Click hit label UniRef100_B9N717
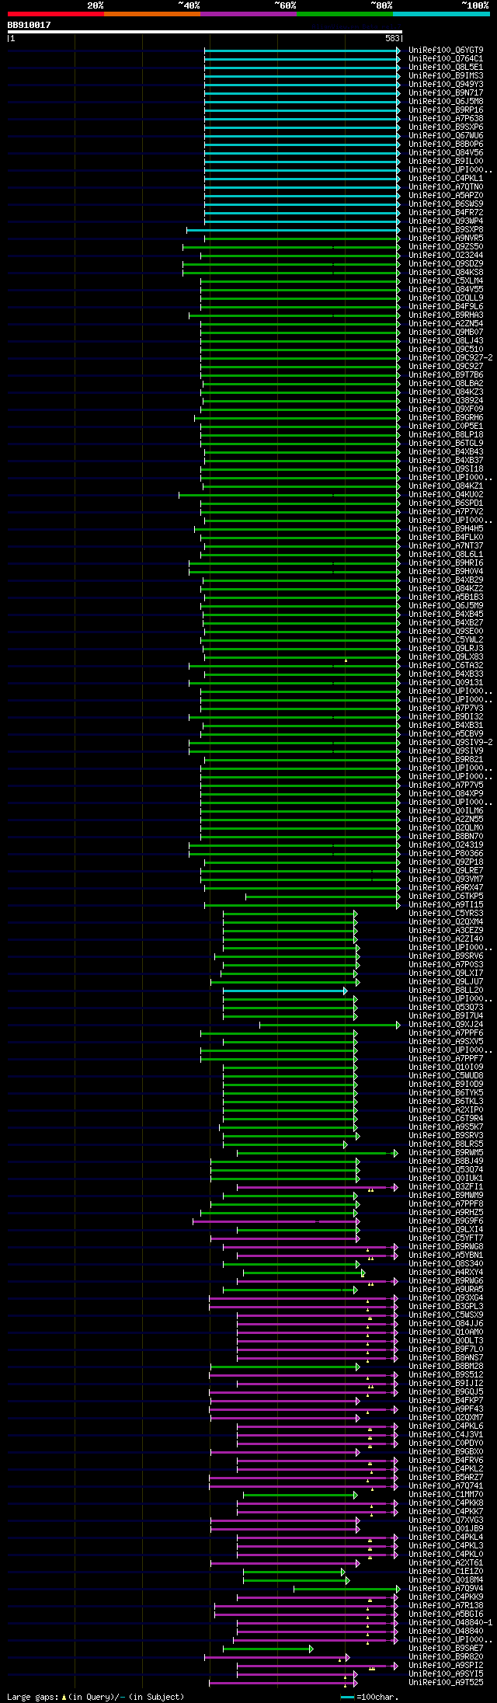This screenshot has height=1703, width=497. tap(446, 92)
